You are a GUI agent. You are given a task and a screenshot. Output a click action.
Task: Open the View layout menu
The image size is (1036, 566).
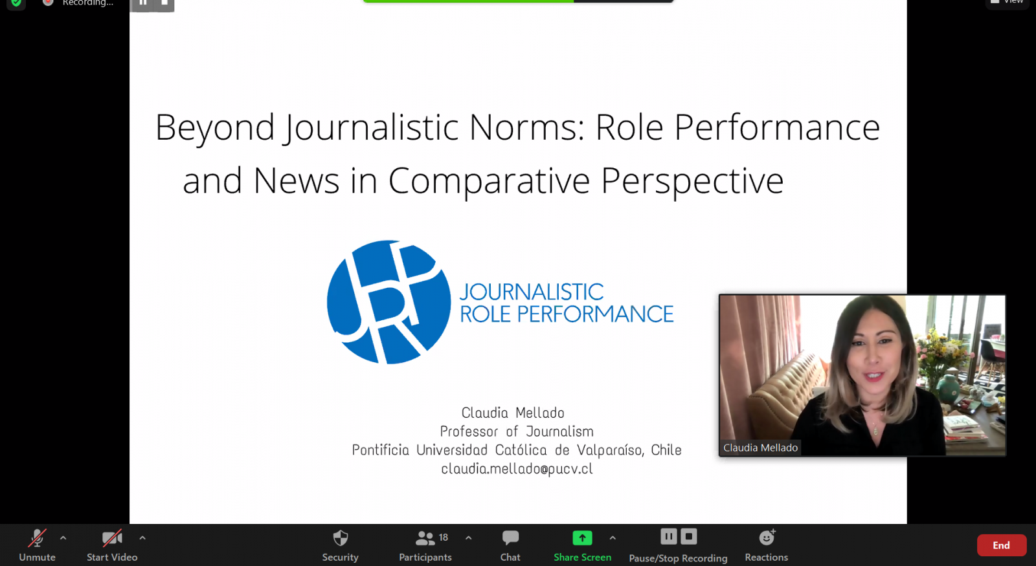click(1008, 3)
